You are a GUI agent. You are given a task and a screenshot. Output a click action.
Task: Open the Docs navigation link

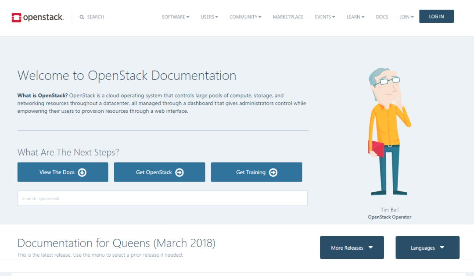tap(382, 17)
